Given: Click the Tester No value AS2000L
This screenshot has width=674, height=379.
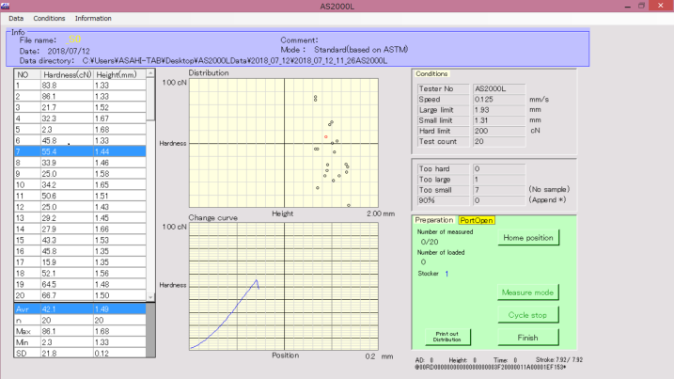Looking at the screenshot, I should pos(498,88).
